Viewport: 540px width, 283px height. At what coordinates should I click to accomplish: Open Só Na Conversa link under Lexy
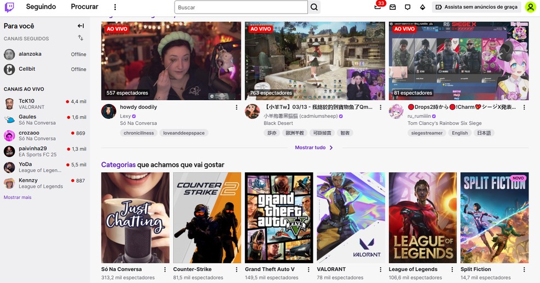pos(138,123)
